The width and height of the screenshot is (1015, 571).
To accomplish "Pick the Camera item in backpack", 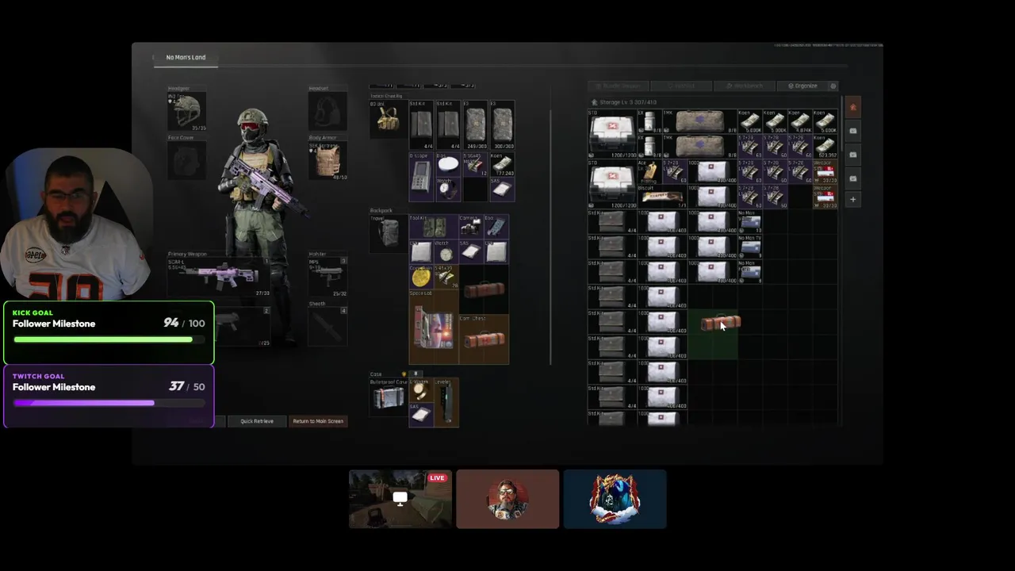I will click(470, 227).
